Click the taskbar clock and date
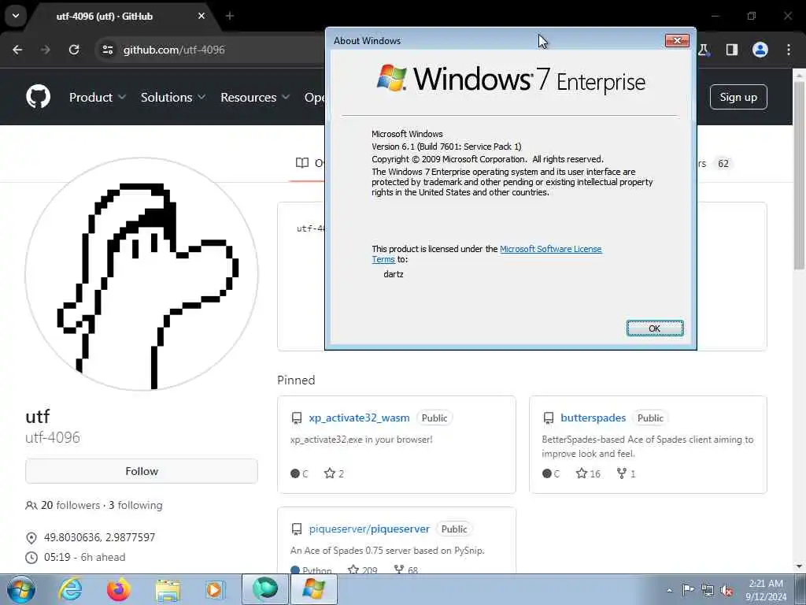 click(765, 590)
